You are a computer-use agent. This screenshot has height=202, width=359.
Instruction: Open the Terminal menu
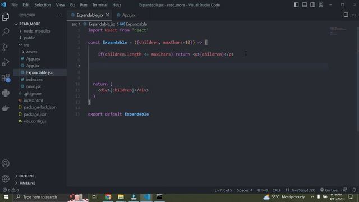pyautogui.click(x=100, y=5)
